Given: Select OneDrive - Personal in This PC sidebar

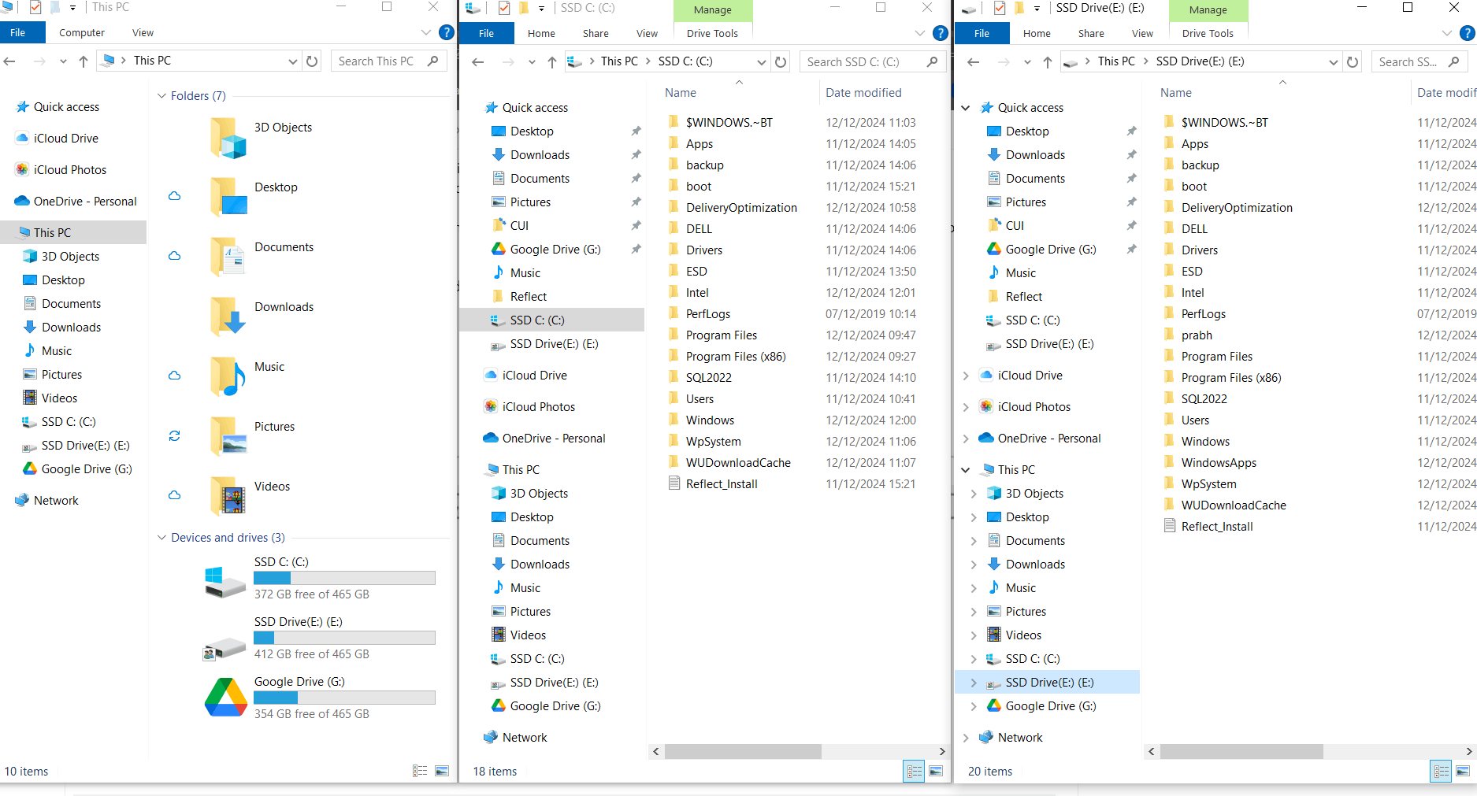Looking at the screenshot, I should point(84,201).
